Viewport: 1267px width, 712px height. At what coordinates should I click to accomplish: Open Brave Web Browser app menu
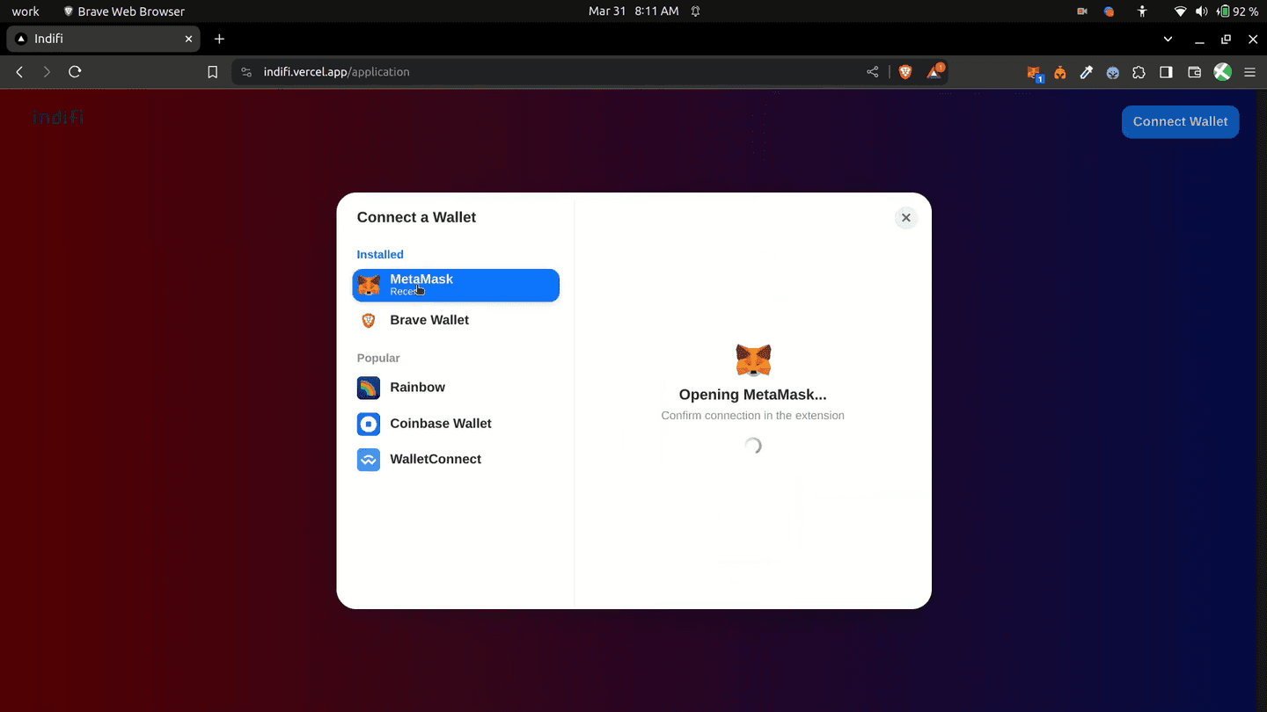click(x=123, y=11)
